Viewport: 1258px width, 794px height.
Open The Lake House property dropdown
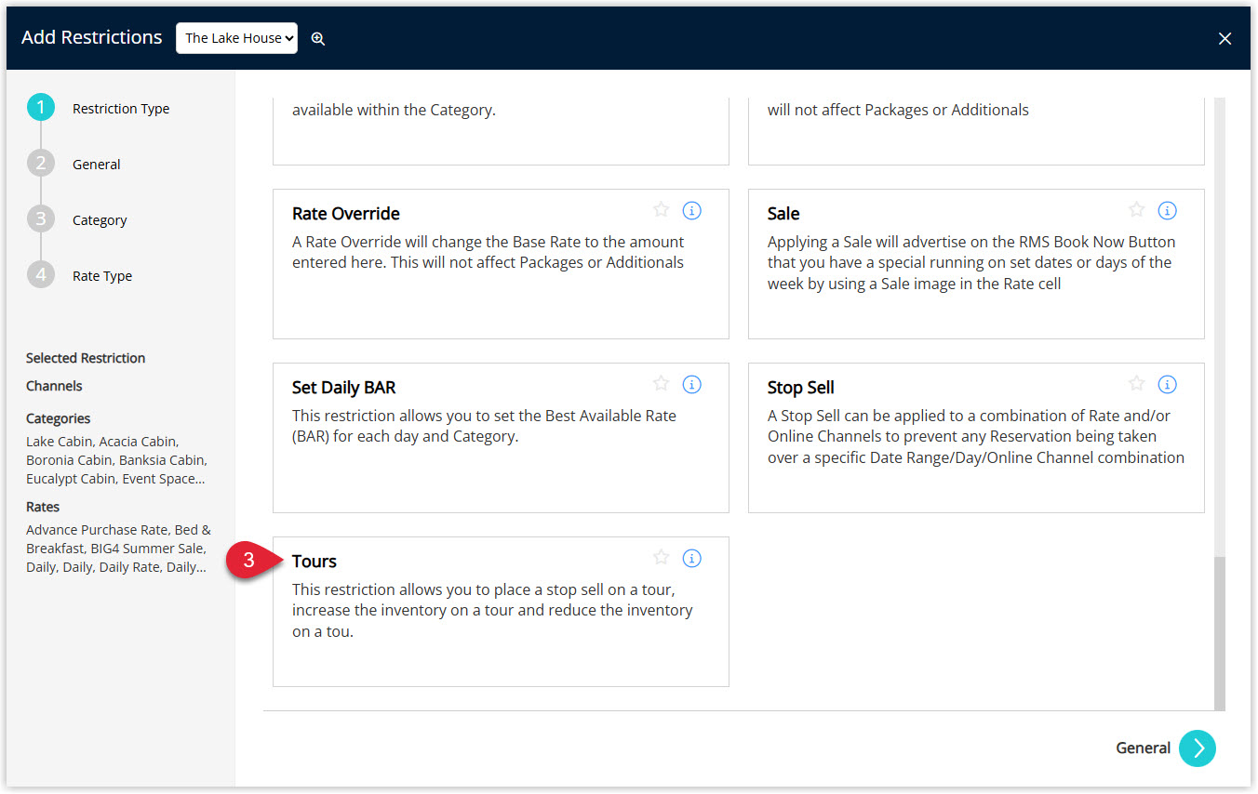[x=237, y=38]
